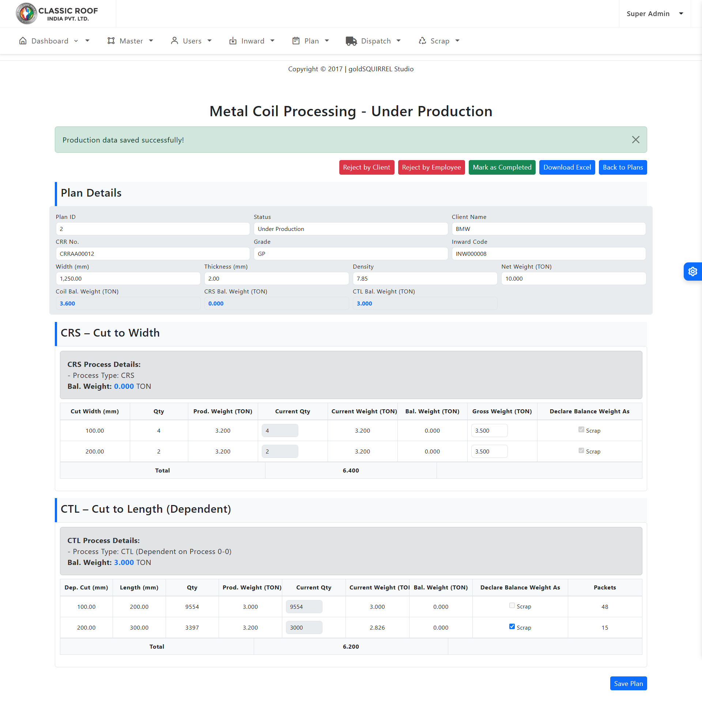Click the Plan calendar icon

coord(296,41)
